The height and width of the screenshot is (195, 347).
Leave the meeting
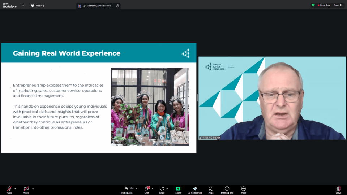tap(338, 189)
